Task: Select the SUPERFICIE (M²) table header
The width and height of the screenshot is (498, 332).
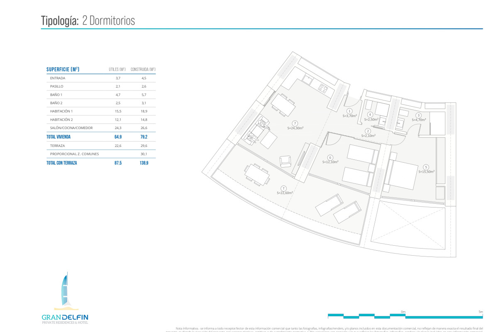Action: click(63, 69)
